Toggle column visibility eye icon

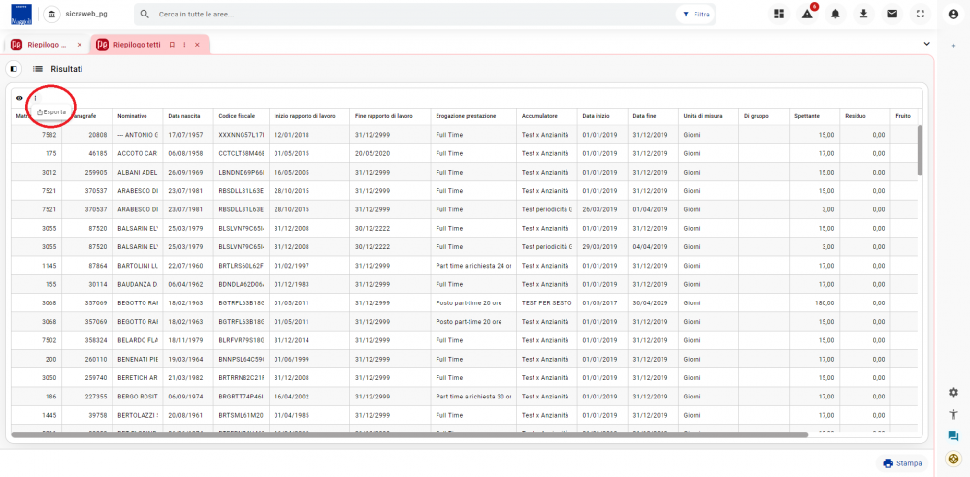[x=19, y=98]
